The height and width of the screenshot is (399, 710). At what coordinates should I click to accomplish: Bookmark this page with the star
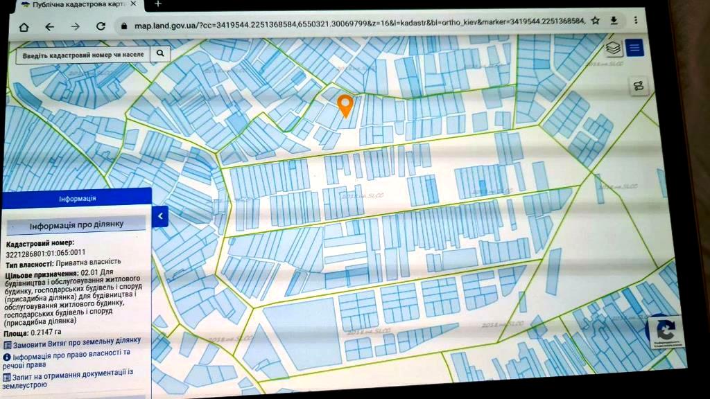(x=595, y=21)
